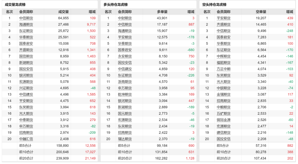The width and height of the screenshot is (298, 164).
Task: Click the 前10合计 value 131,854
Action: 161,152
